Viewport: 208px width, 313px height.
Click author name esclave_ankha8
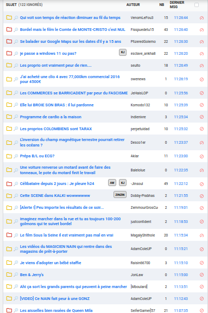click(x=143, y=54)
